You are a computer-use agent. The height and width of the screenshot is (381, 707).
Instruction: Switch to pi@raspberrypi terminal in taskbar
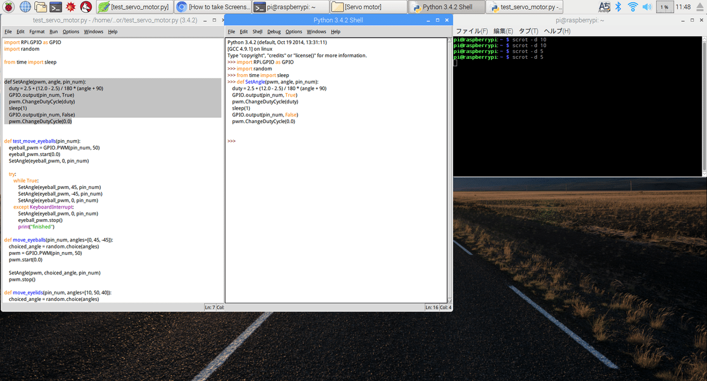pyautogui.click(x=290, y=7)
